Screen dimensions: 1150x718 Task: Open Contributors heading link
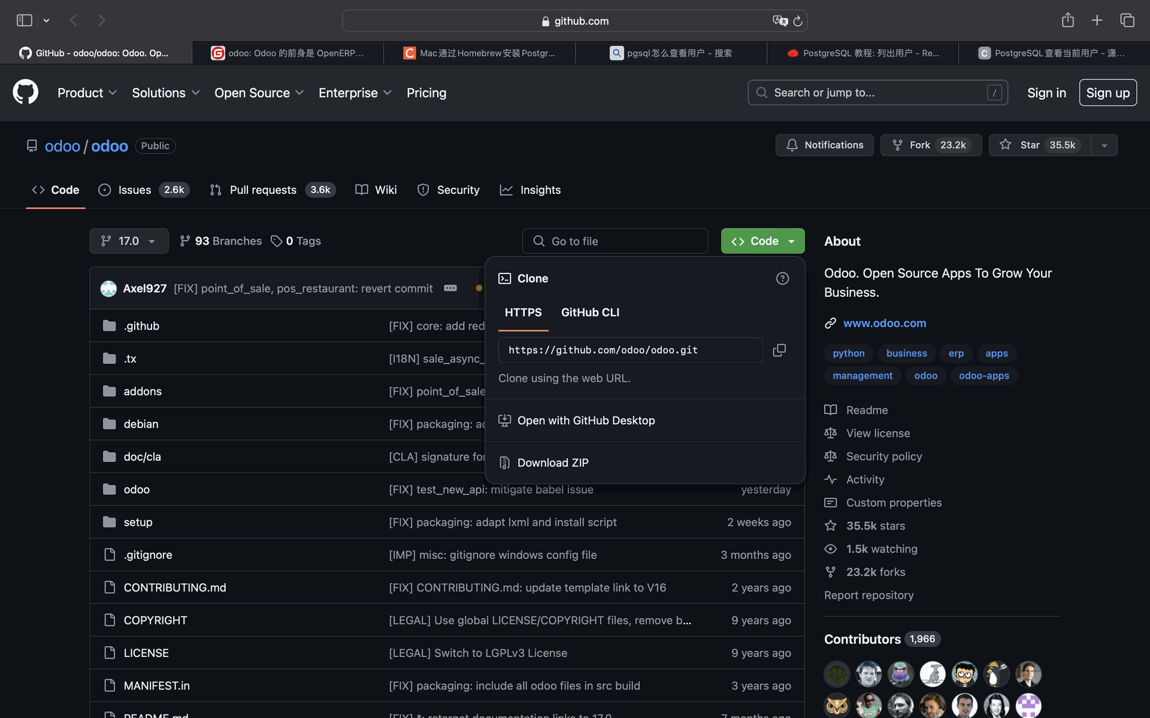tap(882, 639)
